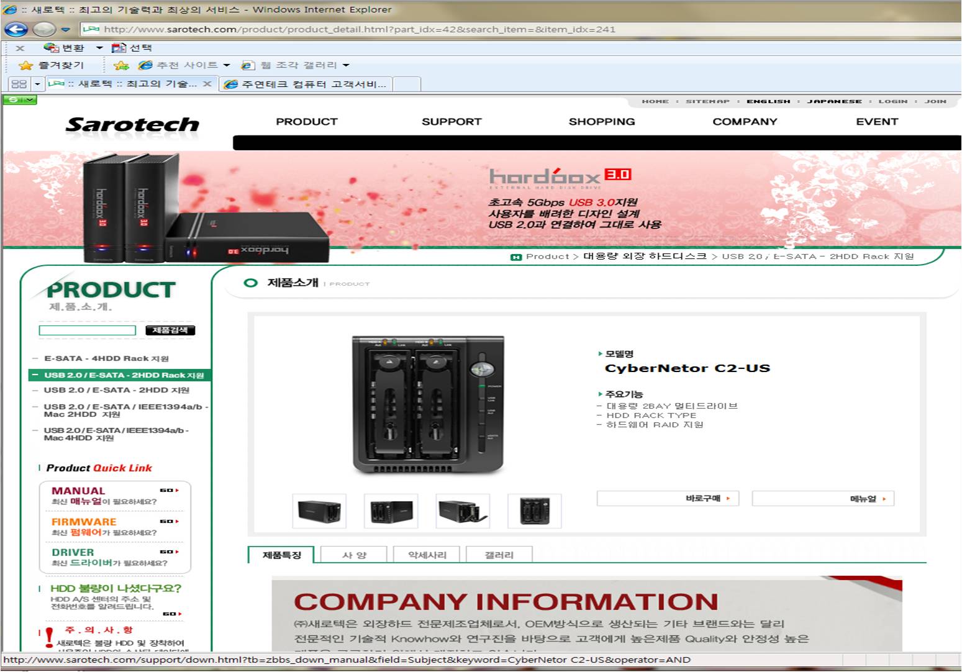Switch site language to ENGLISH
The width and height of the screenshot is (962, 672).
[768, 101]
